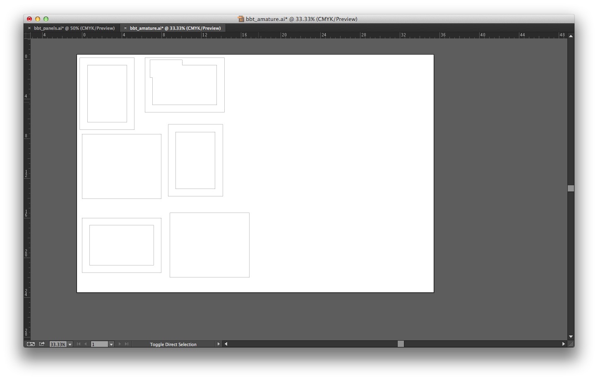This screenshot has width=598, height=380.
Task: Go to the last artboard
Action: coord(127,344)
